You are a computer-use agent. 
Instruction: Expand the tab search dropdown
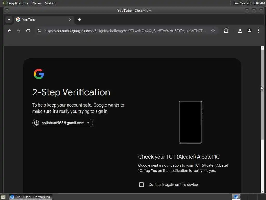9,20
